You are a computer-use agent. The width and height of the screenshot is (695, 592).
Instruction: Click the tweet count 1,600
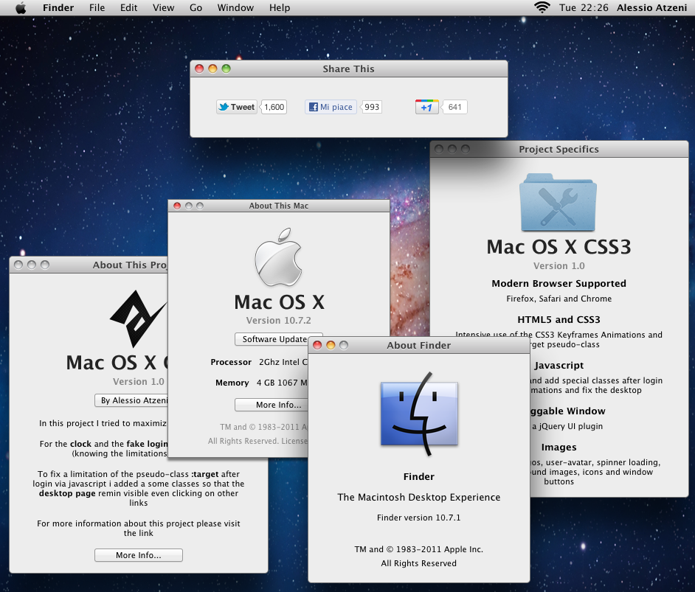(x=274, y=107)
